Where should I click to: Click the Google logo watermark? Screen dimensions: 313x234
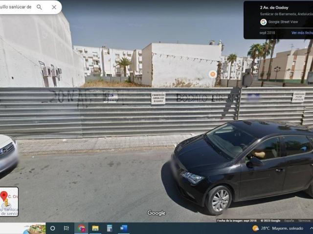[156, 213]
